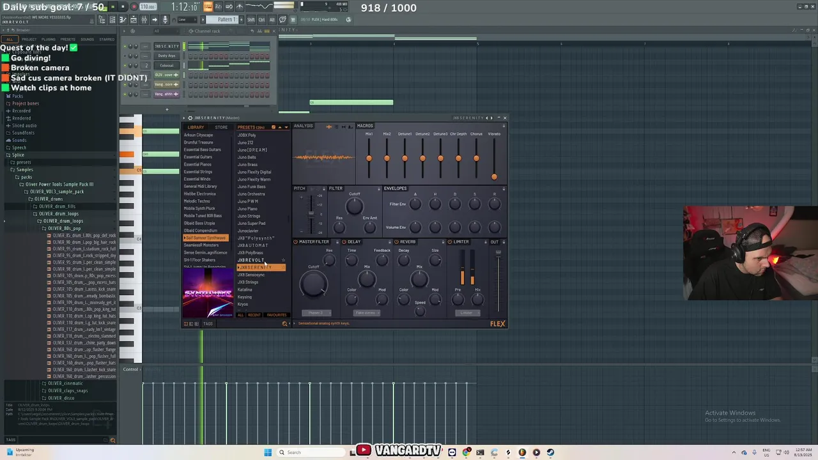Expand OLIVER_drum_fills folder
The image size is (818, 460).
coord(56,206)
